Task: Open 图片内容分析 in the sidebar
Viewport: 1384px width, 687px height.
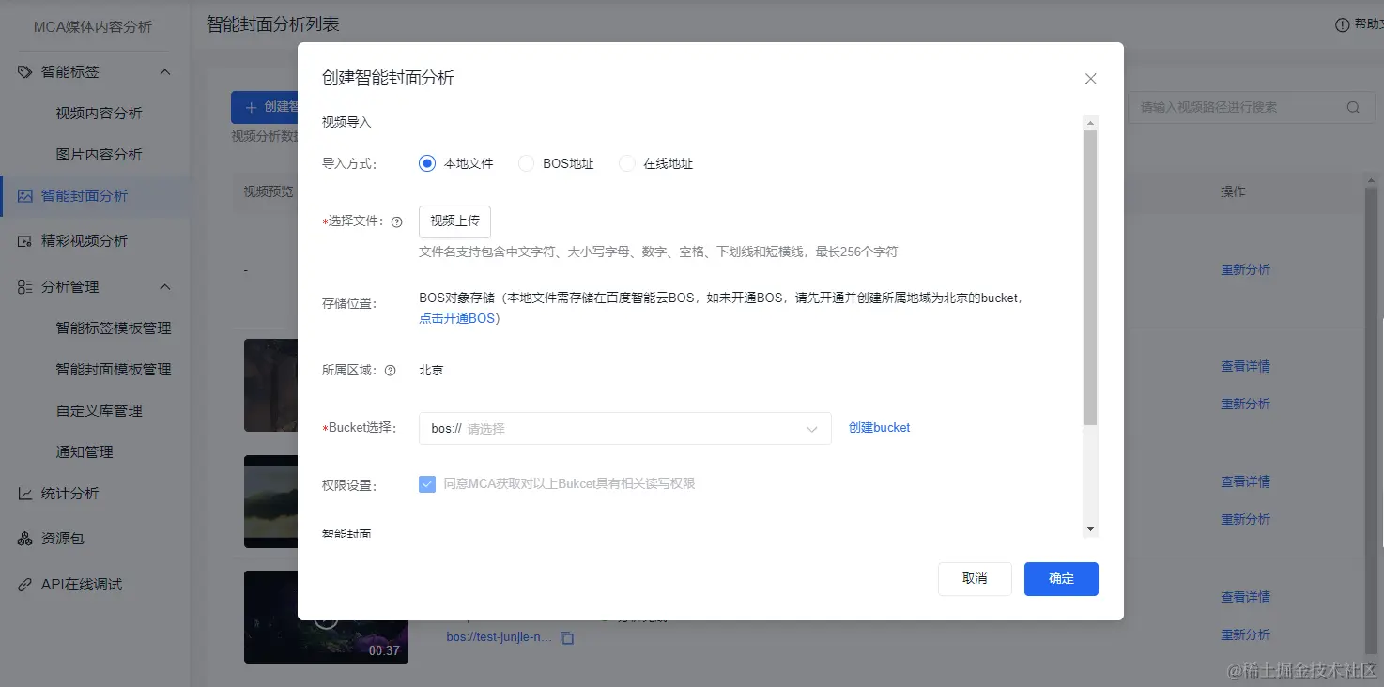Action: click(99, 154)
